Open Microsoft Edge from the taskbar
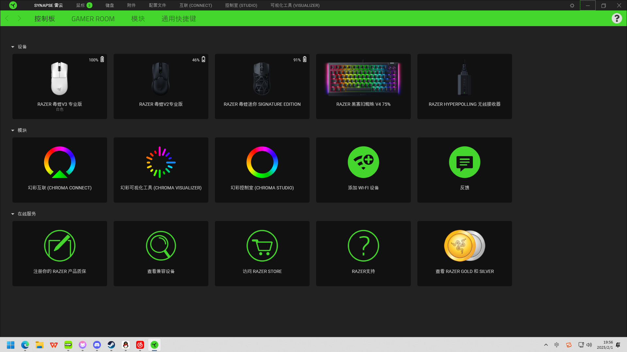Screen dimensions: 627x352 tap(25, 345)
